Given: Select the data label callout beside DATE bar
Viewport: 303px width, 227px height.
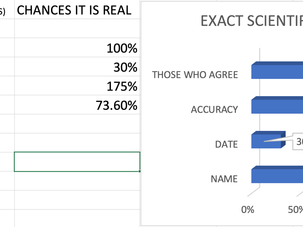Looking at the screenshot, I should (x=298, y=142).
